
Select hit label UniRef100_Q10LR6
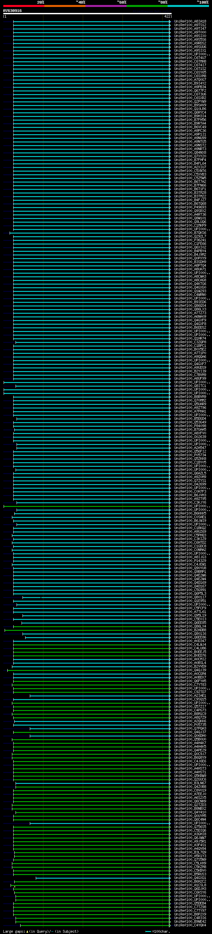[190, 109]
